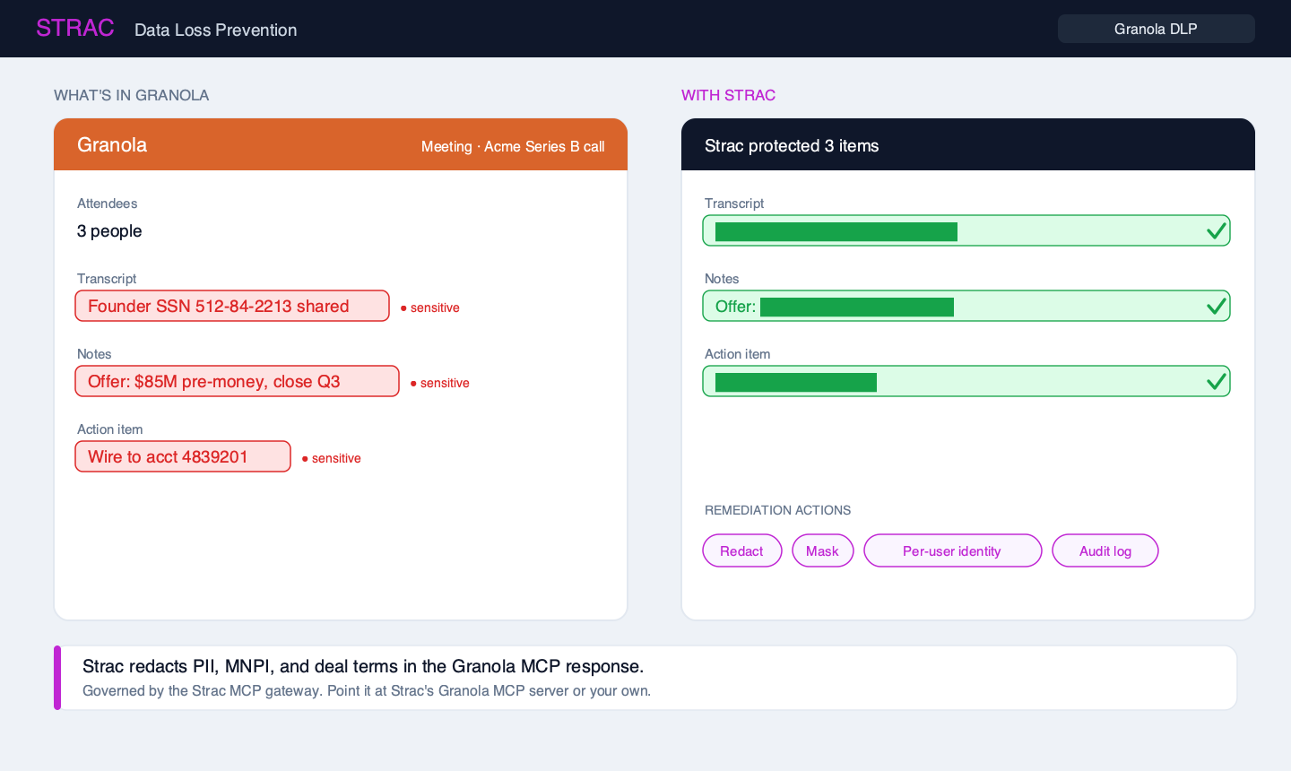1291x771 pixels.
Task: Click the green checkmark on the protected Transcript row
Action: point(1216,230)
